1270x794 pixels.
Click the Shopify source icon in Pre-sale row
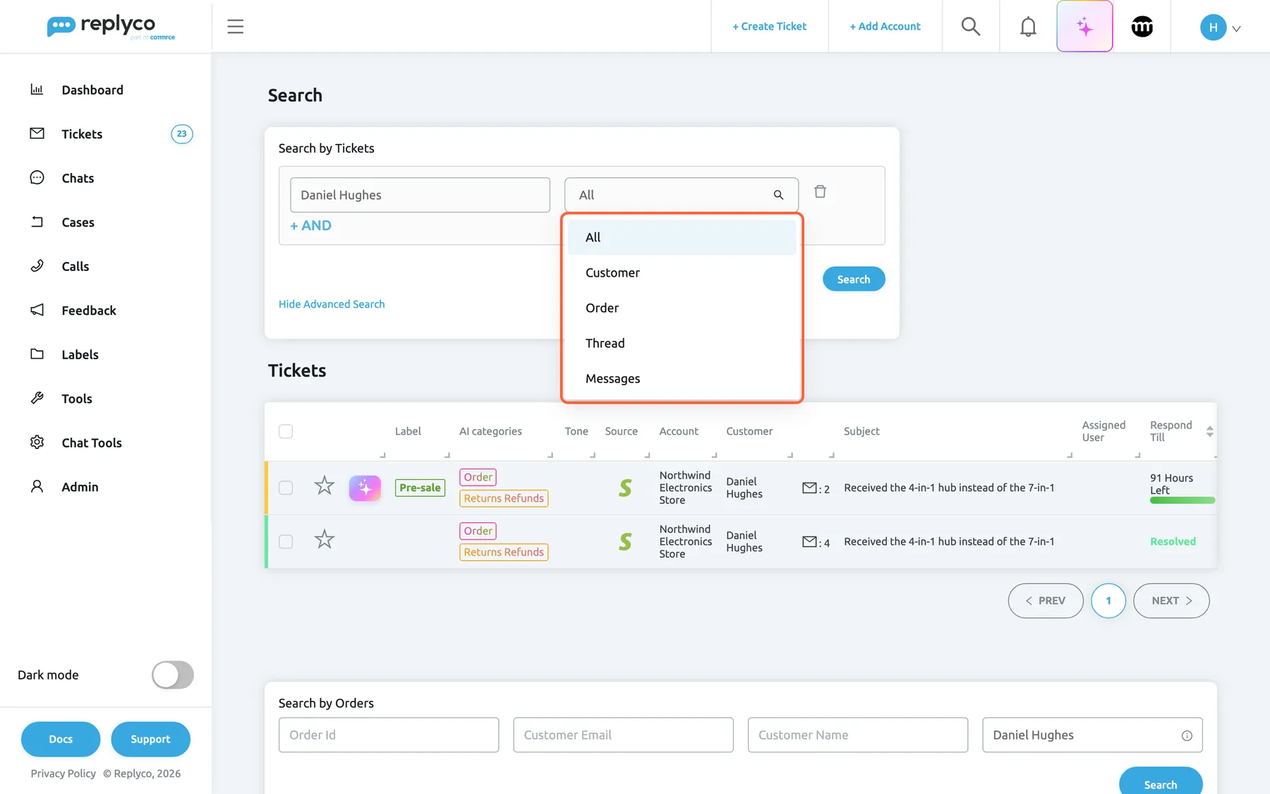click(625, 488)
